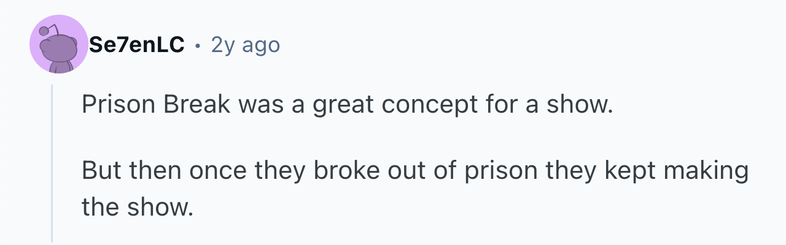Viewport: 786px width, 245px height.
Task: Click the words "Prison Break" in the comment
Action: click(x=155, y=105)
